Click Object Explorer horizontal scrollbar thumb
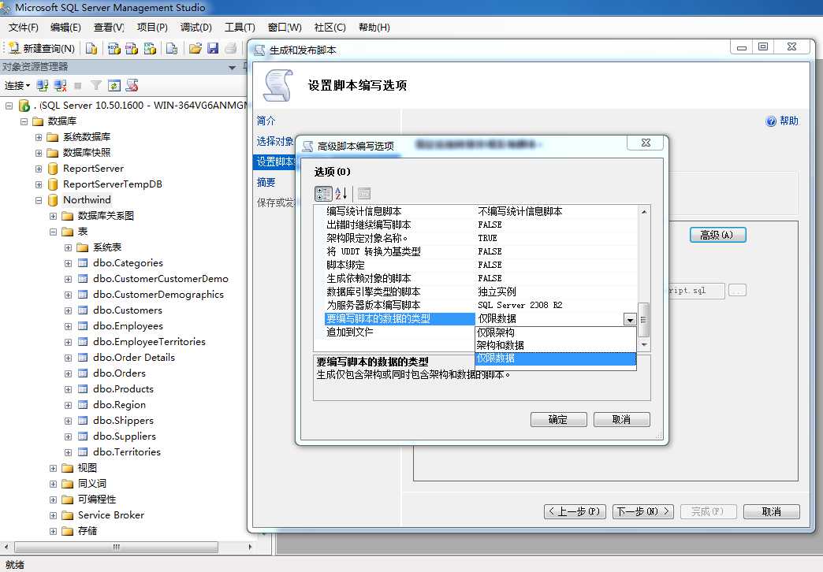 point(116,547)
